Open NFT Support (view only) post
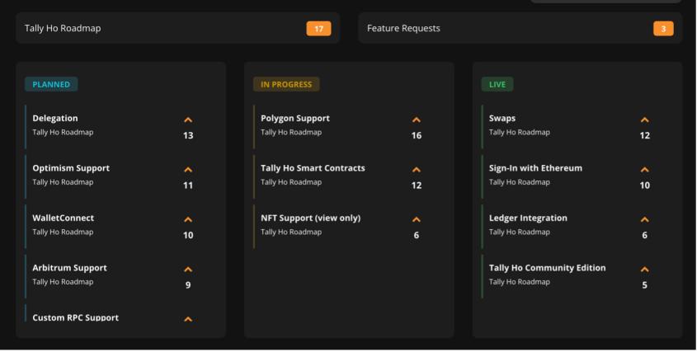The width and height of the screenshot is (697, 352). [310, 218]
